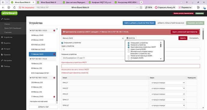207x110 pixels.
Task: Click the error icon on TCP 192.168.1.114:23
Action: point(54,78)
